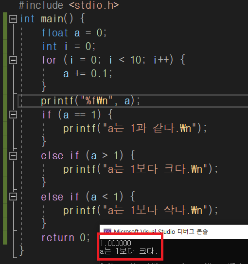Collapse the else if (a > 1) block
The width and height of the screenshot is (248, 264).
pyautogui.click(x=13, y=156)
